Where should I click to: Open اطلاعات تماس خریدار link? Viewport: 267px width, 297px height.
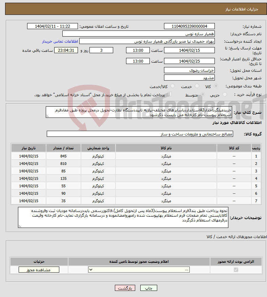pos(60,41)
